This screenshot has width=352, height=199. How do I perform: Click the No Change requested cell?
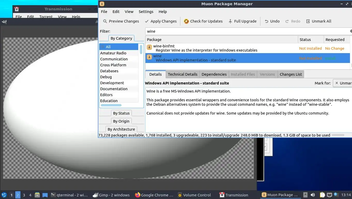[x=335, y=48]
